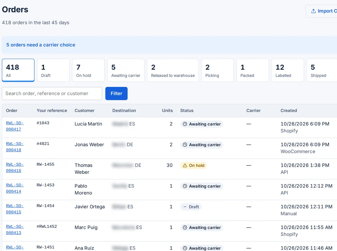Screen dimensions: 337x251
Task: Switch to the Picking tab
Action: (217, 70)
